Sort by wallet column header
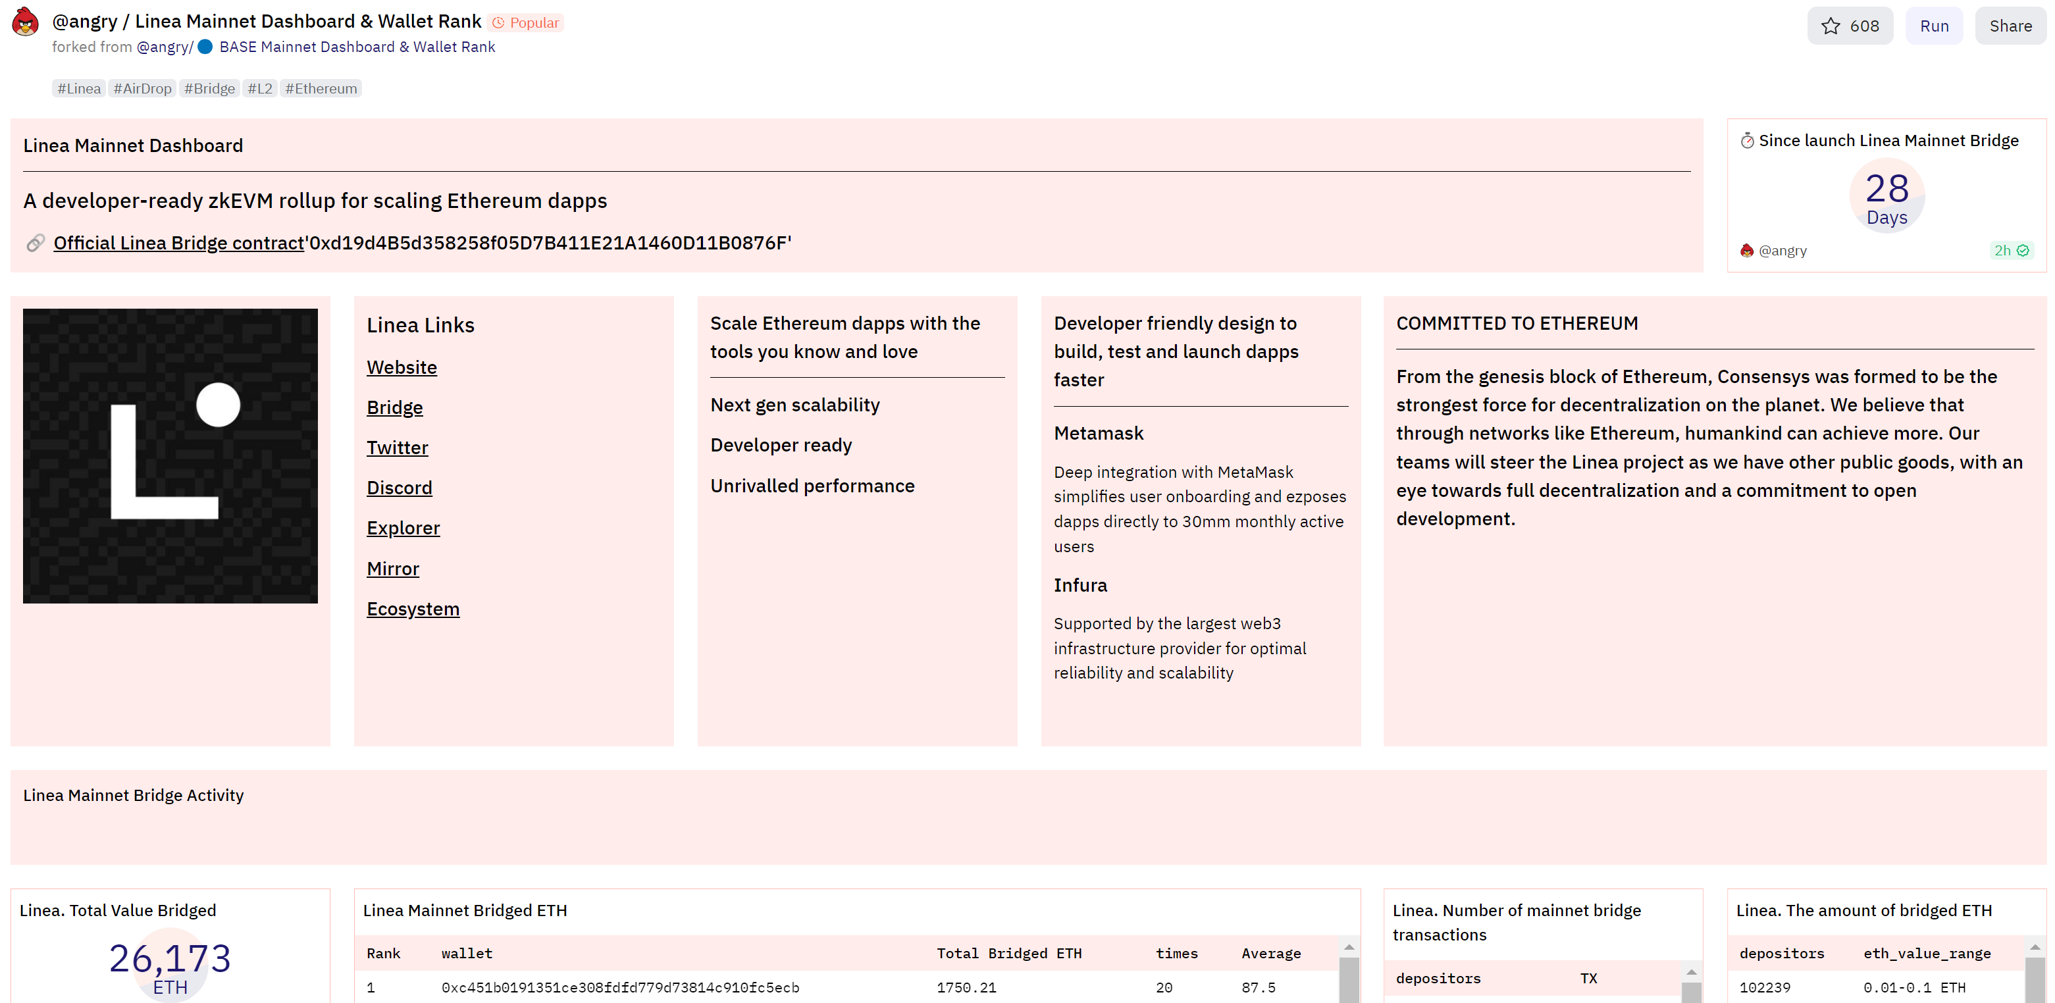Viewport: 2055px width, 1003px height. 467,954
